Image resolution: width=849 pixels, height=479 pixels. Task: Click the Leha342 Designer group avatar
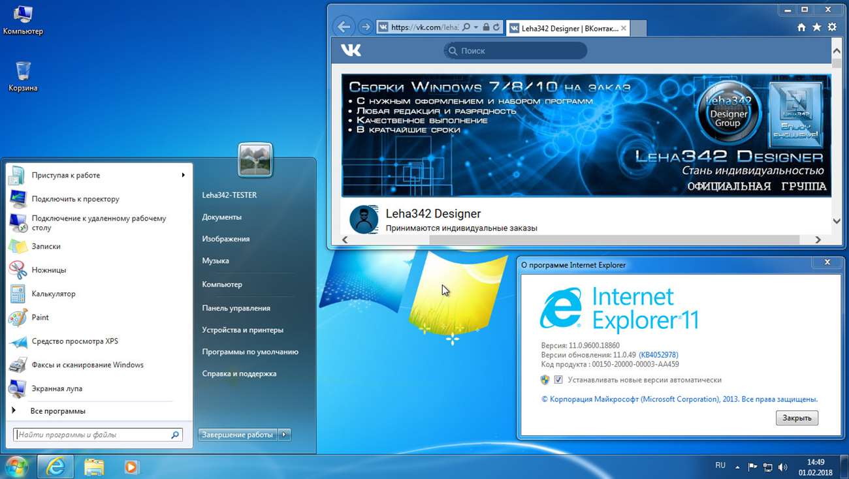click(x=364, y=219)
